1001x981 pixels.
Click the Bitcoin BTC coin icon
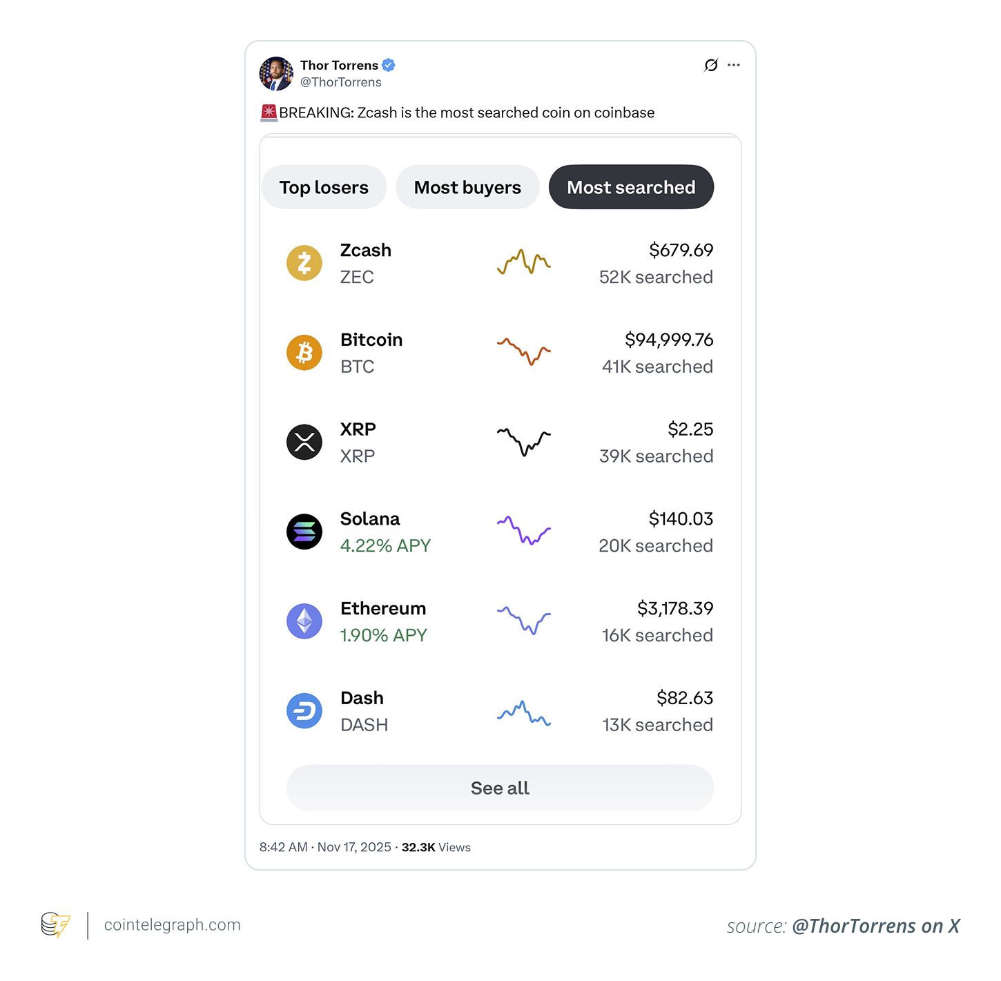(x=304, y=352)
